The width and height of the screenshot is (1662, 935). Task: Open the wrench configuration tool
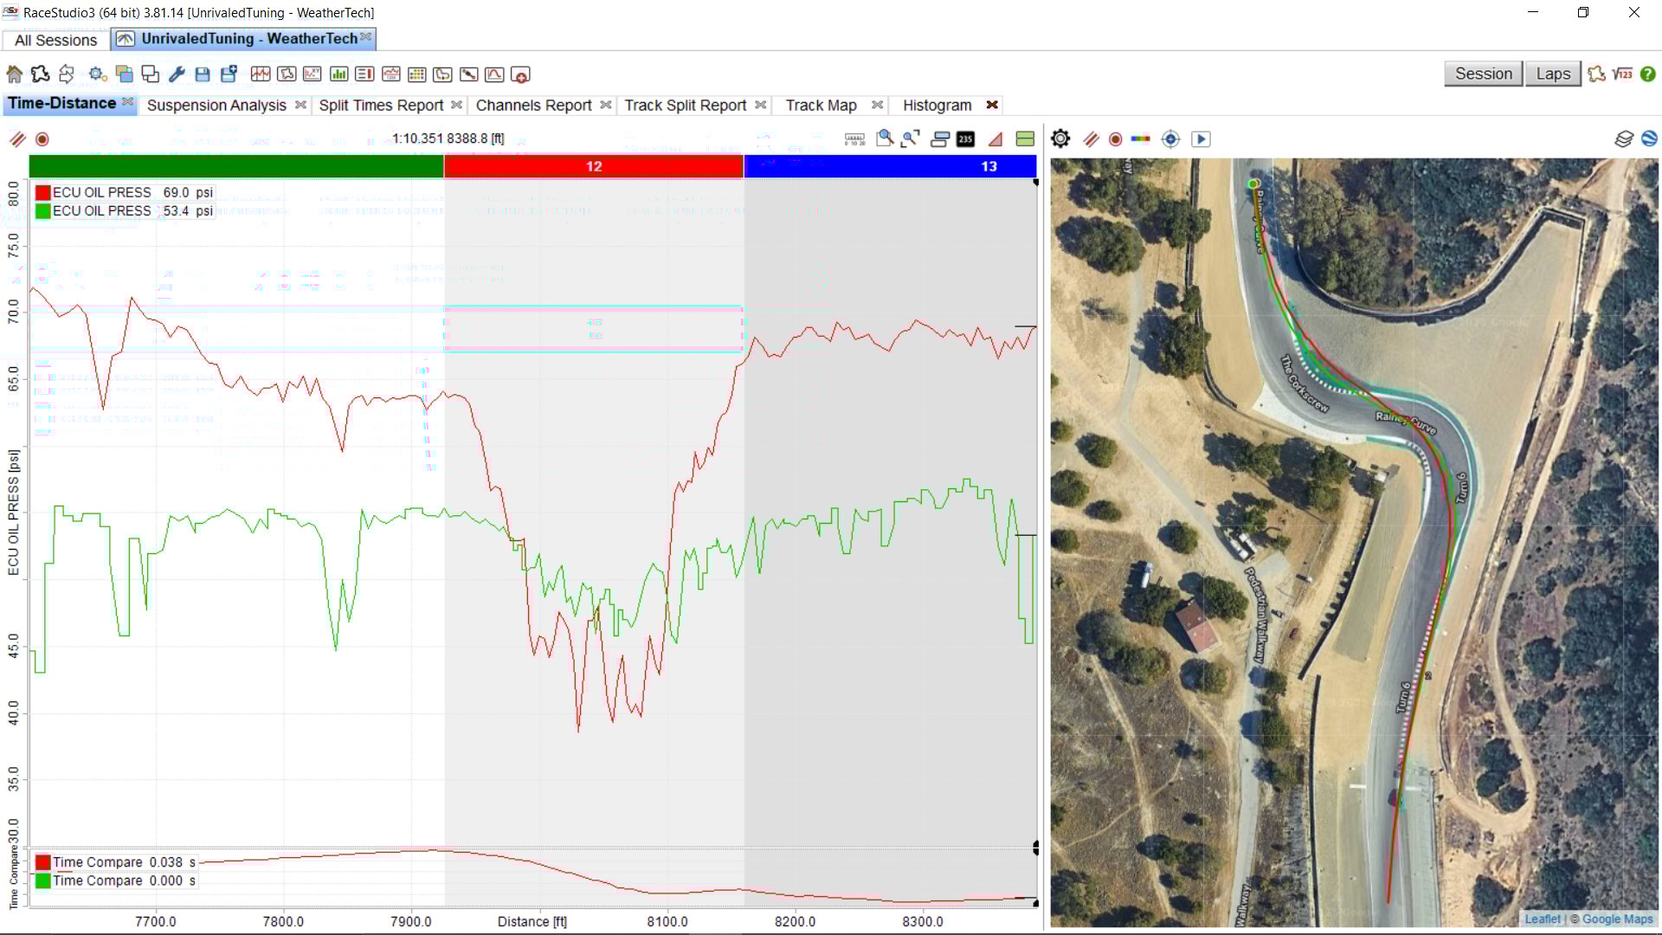point(177,74)
